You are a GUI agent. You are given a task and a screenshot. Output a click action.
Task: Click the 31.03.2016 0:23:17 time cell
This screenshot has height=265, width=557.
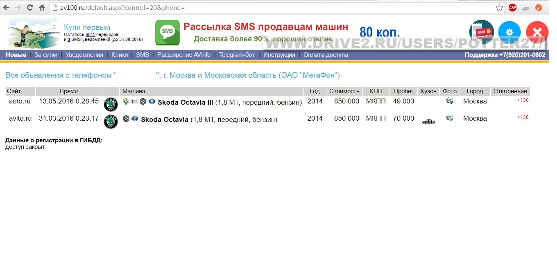(x=69, y=118)
